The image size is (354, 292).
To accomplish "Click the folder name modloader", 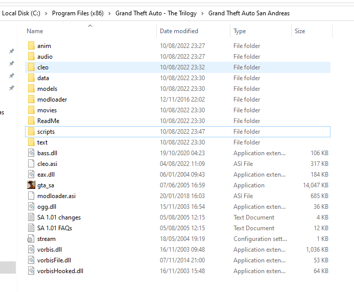I will click(x=52, y=100).
